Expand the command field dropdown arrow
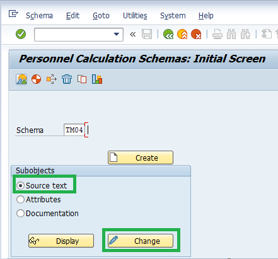The width and height of the screenshot is (278, 259). click(x=117, y=34)
